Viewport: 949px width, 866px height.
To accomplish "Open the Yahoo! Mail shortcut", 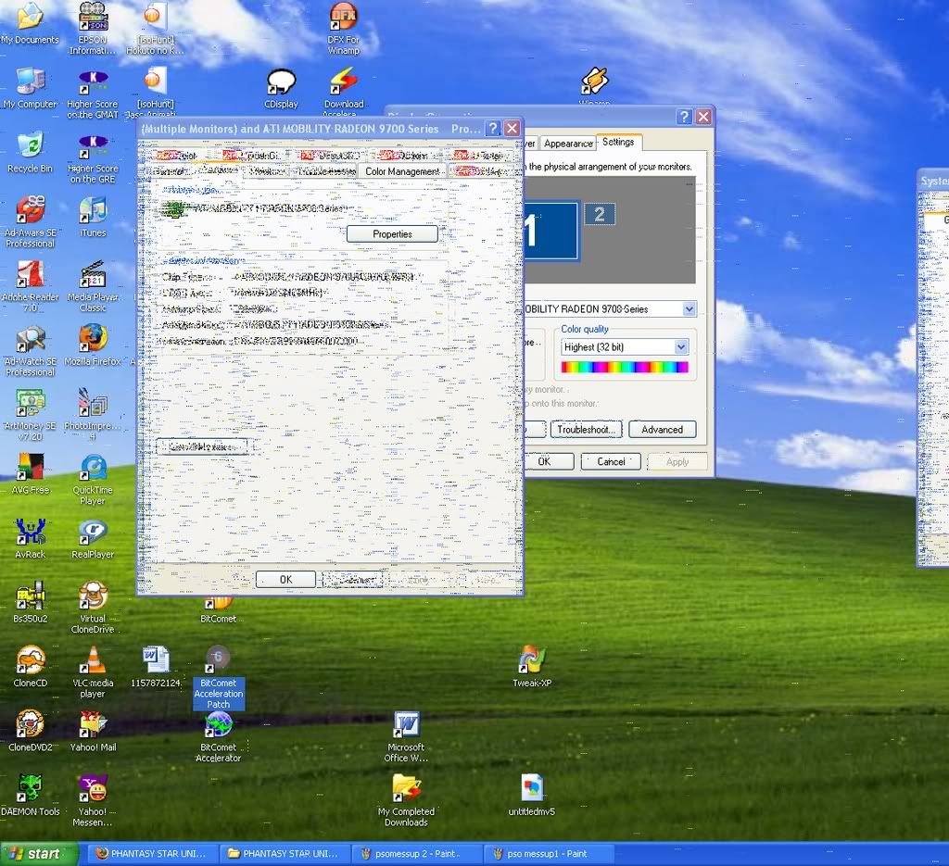I will point(93,731).
